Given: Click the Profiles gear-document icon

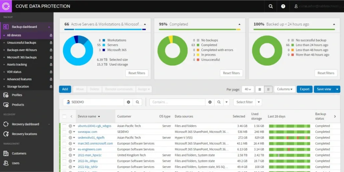Looking at the screenshot, I should point(6,95).
